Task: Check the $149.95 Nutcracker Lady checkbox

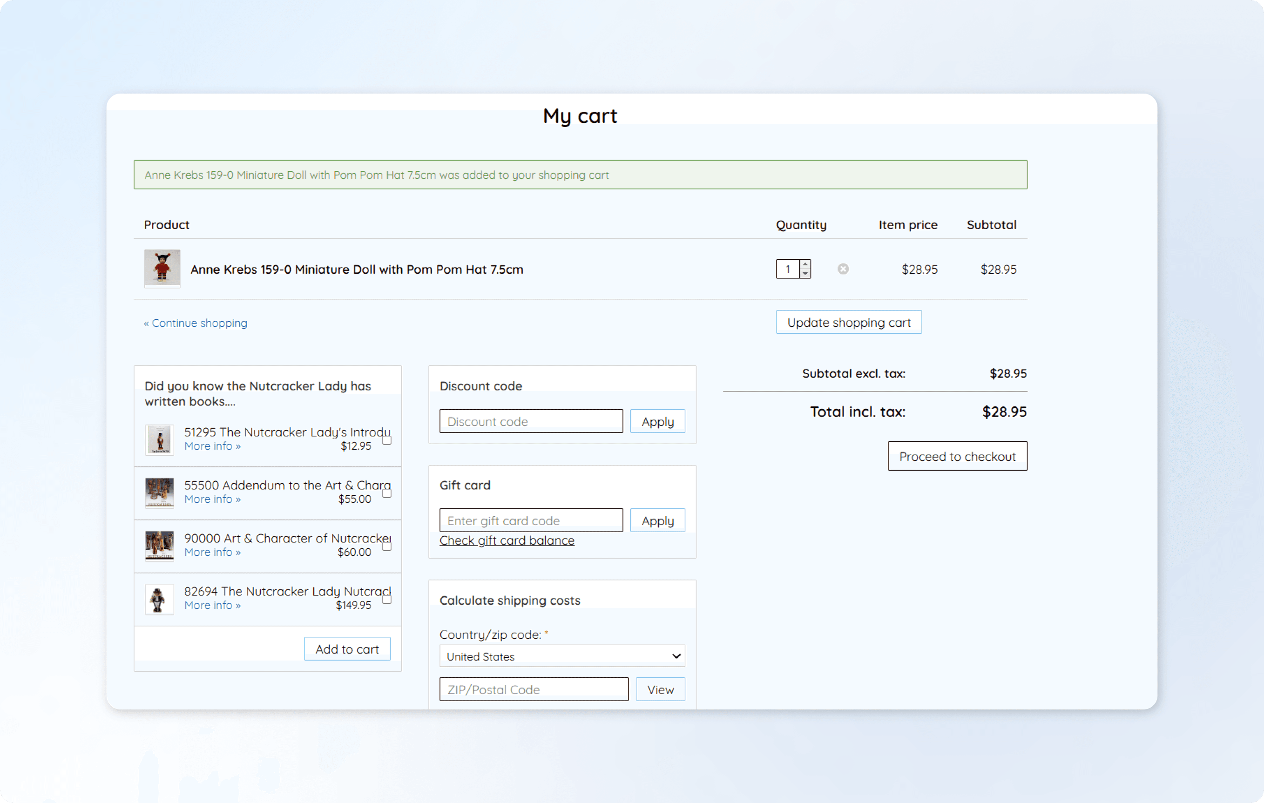Action: point(387,599)
